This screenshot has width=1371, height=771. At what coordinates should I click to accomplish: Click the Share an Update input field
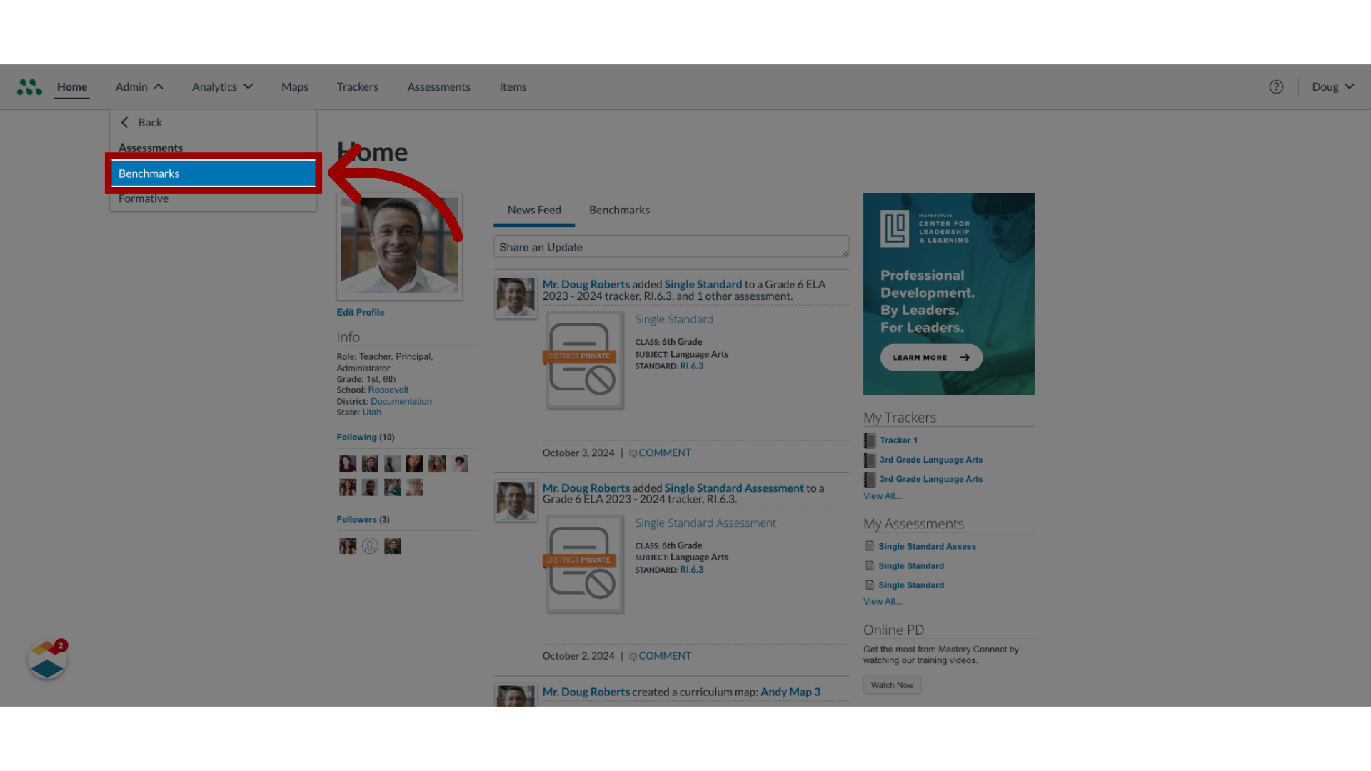(x=671, y=246)
